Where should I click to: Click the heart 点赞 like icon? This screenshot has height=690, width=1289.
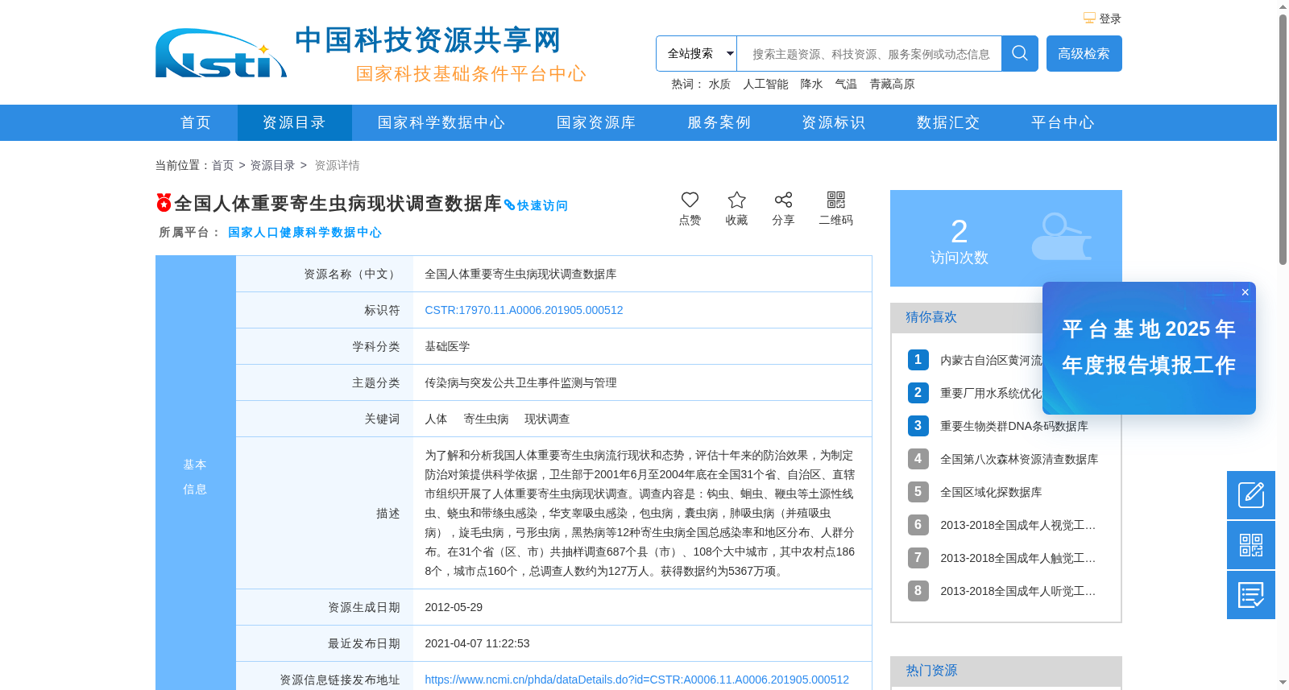(x=690, y=200)
